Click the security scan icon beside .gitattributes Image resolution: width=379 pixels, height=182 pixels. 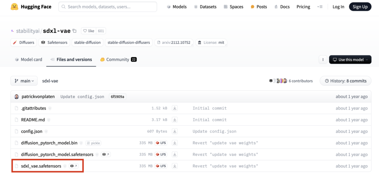(50, 108)
